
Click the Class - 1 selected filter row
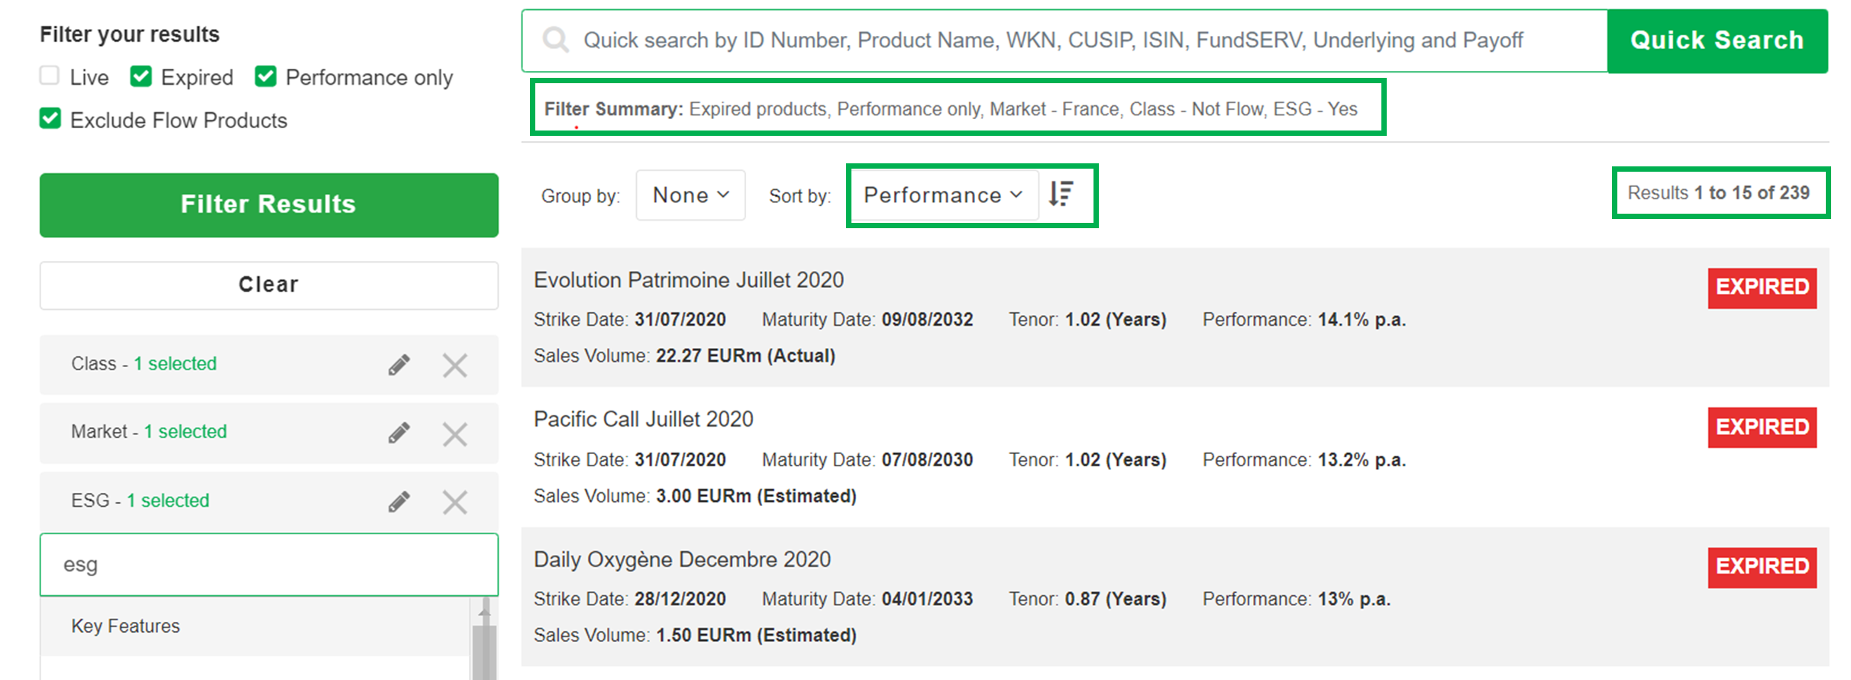(269, 365)
